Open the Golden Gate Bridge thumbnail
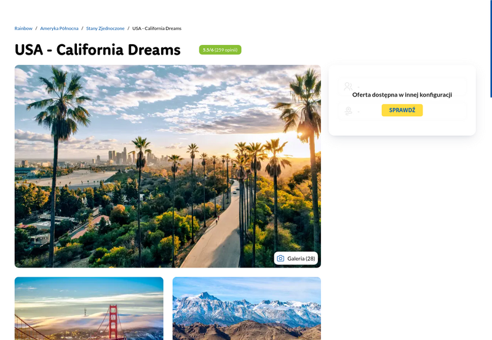This screenshot has width=492, height=340. pyautogui.click(x=89, y=308)
